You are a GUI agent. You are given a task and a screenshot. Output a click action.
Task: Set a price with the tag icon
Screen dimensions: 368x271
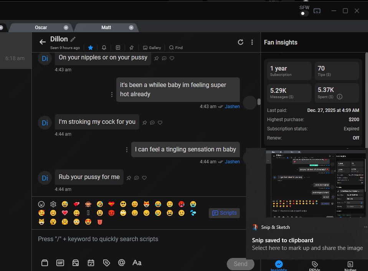click(x=106, y=263)
